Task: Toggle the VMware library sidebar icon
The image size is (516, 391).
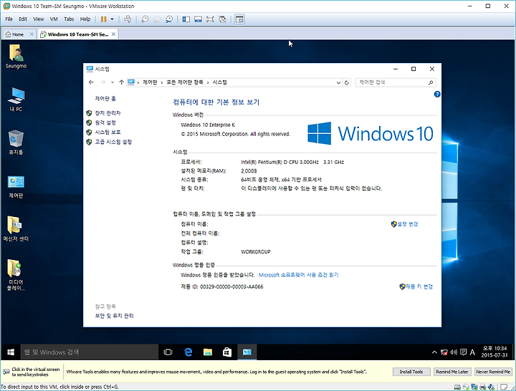Action: click(186, 19)
